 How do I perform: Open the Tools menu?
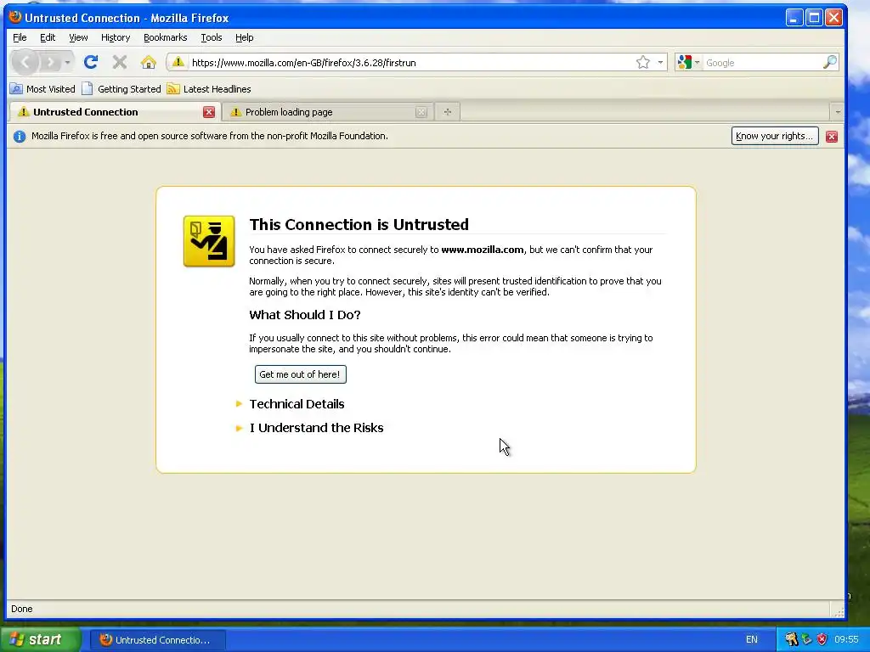coord(211,37)
